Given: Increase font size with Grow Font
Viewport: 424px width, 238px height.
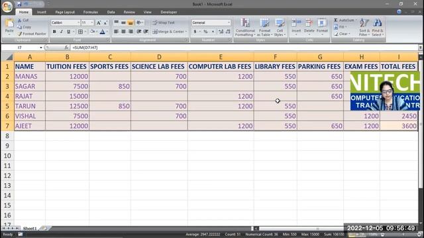Looking at the screenshot, I should (x=99, y=23).
